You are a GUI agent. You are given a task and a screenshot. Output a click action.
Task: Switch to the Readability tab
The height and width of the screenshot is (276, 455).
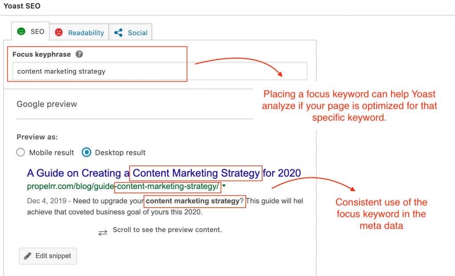79,32
